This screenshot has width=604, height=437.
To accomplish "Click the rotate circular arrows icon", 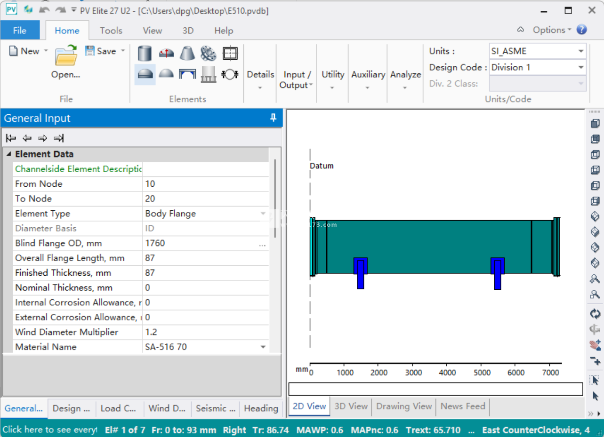I will pyautogui.click(x=595, y=314).
